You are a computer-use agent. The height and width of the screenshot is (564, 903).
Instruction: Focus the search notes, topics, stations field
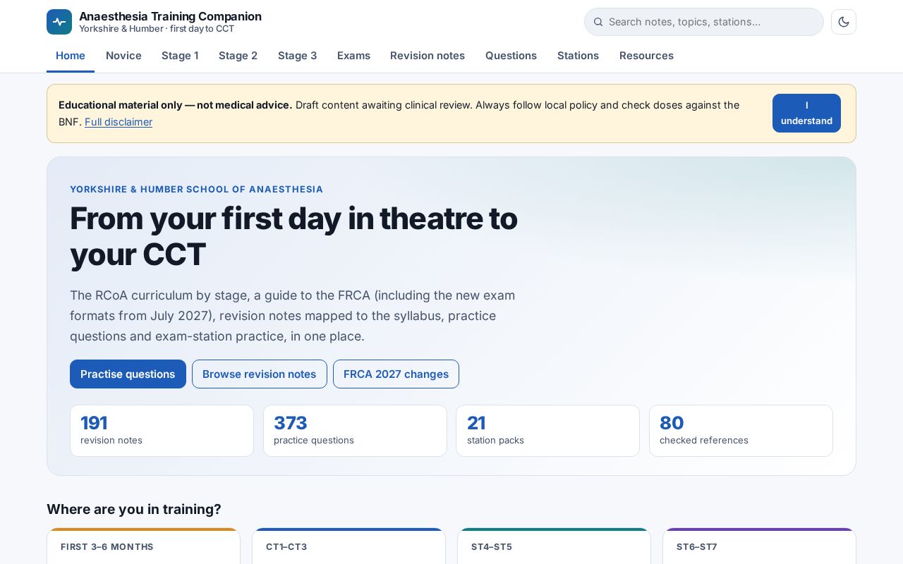tap(704, 22)
